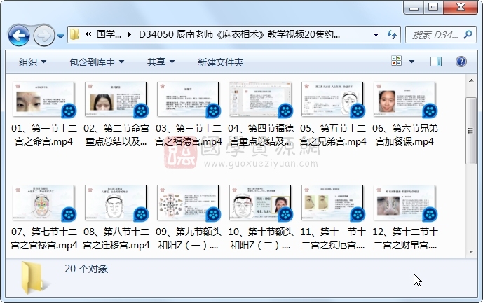This screenshot has height=303, width=483.
Task: Click file name 09、第九节额头和阳Z（一）
Action: pos(188,239)
